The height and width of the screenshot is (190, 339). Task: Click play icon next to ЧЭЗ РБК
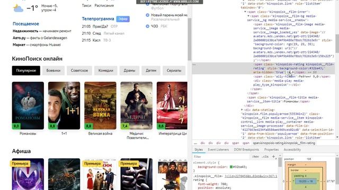pos(147,26)
